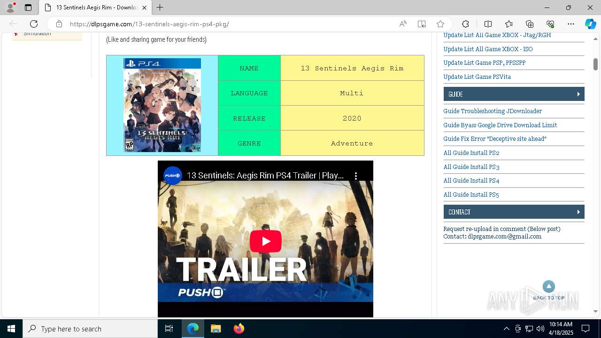Image resolution: width=601 pixels, height=338 pixels.
Task: Play the YouTube trailer video
Action: click(265, 241)
